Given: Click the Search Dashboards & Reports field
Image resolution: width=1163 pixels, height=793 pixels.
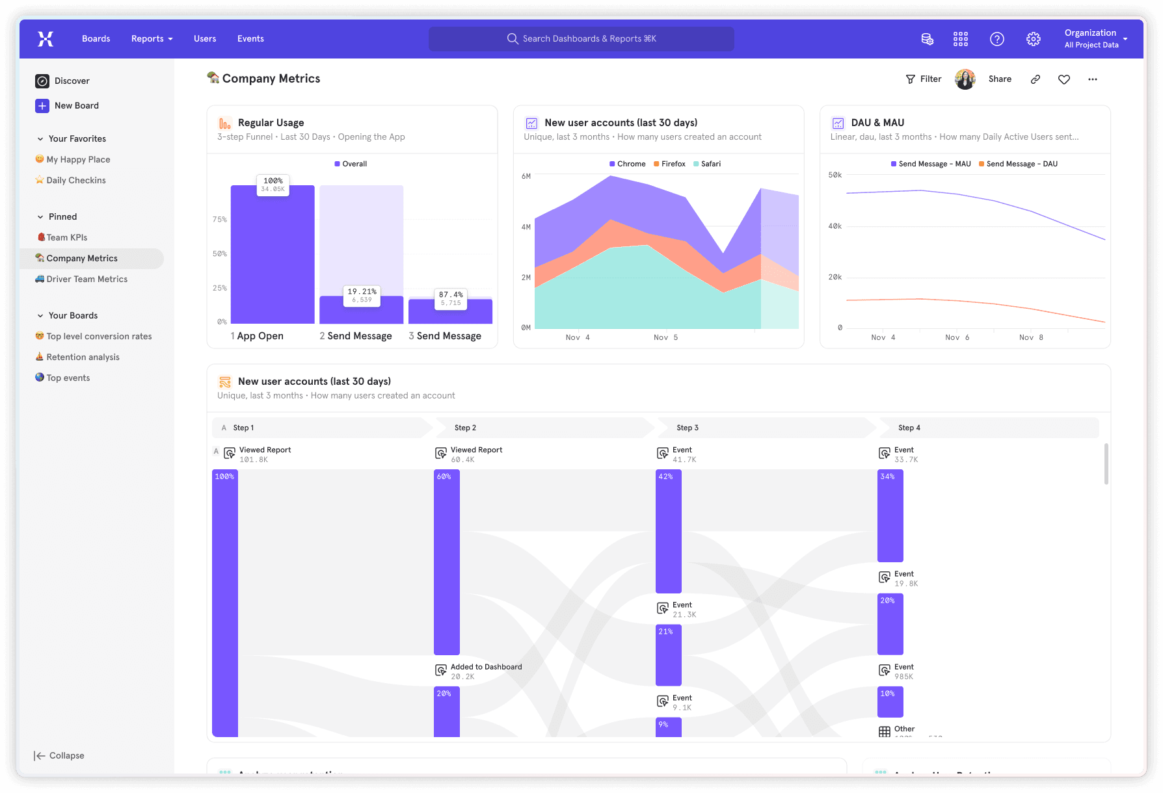Looking at the screenshot, I should coord(581,39).
